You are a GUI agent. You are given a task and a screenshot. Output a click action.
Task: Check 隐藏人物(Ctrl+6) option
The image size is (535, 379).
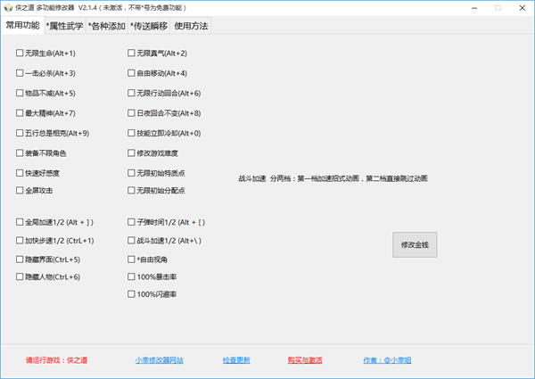coord(20,276)
